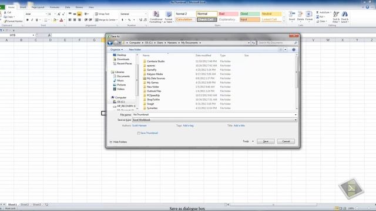The height and width of the screenshot is (211, 376).
Task: Click the Cancel button in dialog
Action: (286, 141)
